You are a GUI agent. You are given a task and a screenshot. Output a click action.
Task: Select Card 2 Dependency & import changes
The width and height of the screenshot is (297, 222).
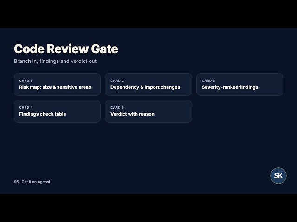[x=148, y=84]
